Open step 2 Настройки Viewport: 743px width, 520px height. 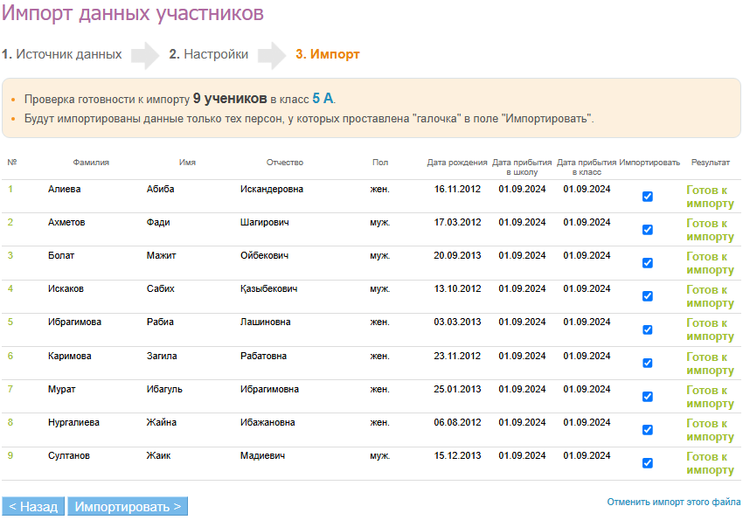209,54
